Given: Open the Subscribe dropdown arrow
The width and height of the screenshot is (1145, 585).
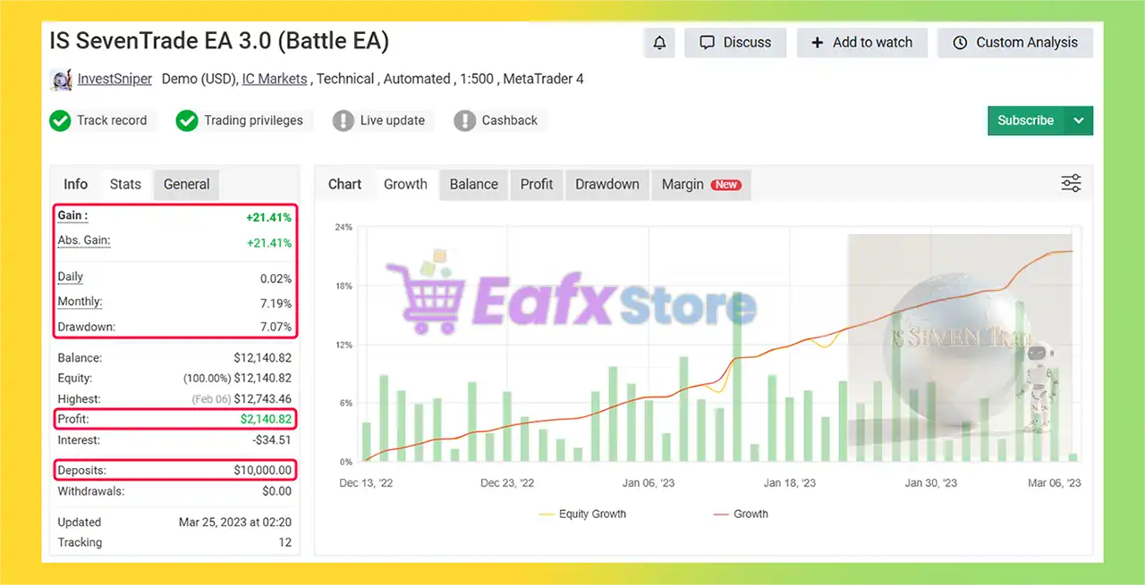Looking at the screenshot, I should coord(1079,121).
